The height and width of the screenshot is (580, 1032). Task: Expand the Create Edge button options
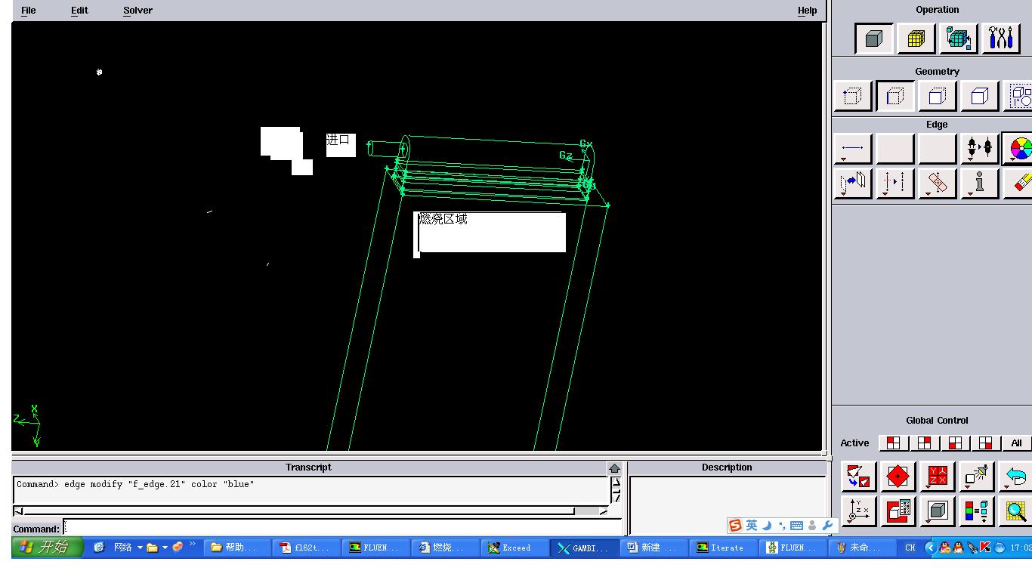point(844,160)
